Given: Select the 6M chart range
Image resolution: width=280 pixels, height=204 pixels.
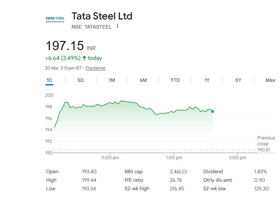Looking at the screenshot, I should (143, 80).
